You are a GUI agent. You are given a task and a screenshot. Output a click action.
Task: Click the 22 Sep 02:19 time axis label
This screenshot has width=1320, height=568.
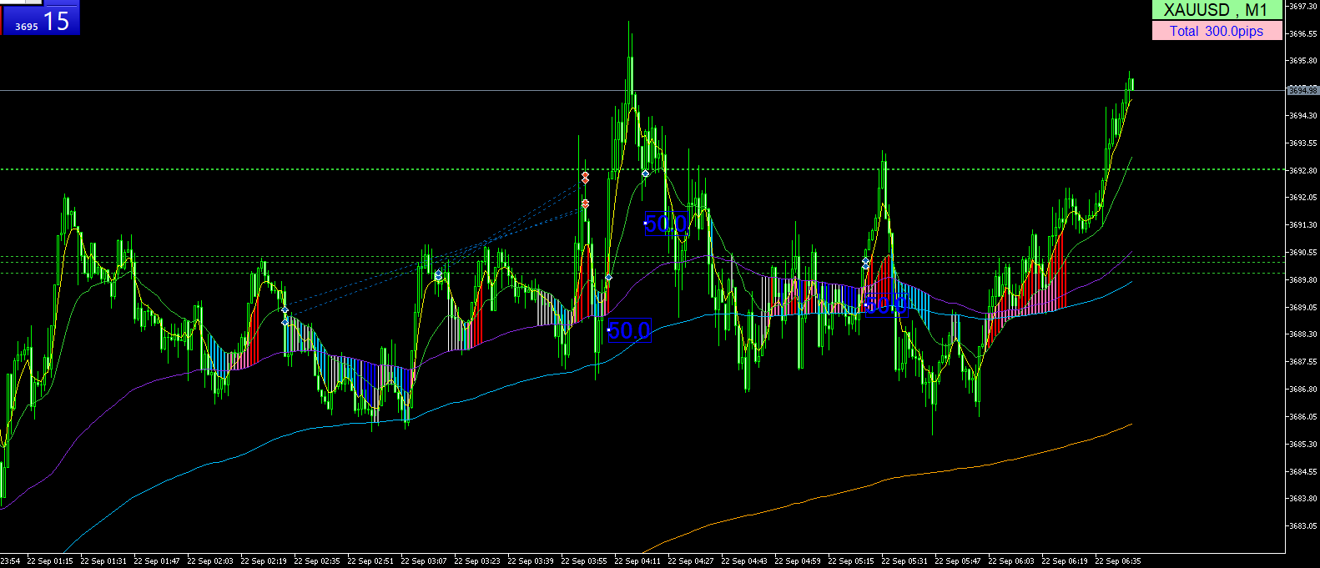tap(264, 561)
